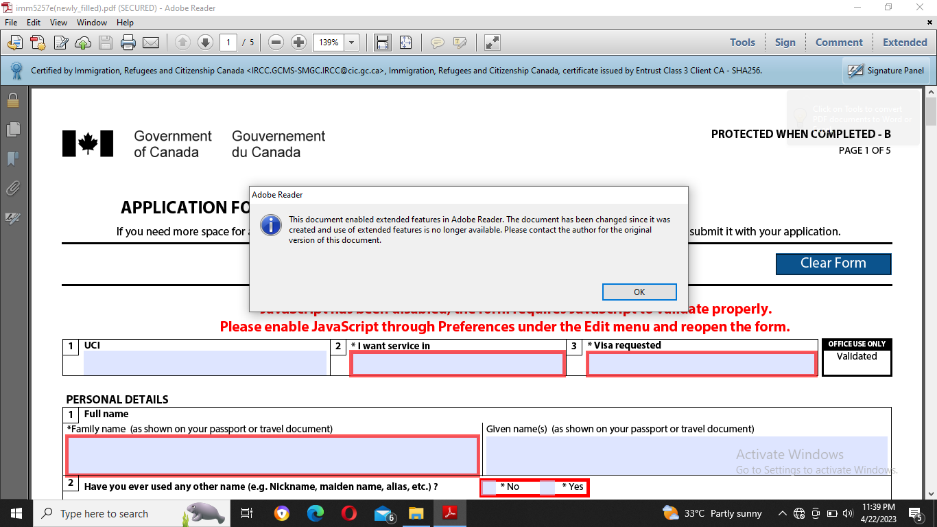Click the Clear Form button

click(x=833, y=263)
